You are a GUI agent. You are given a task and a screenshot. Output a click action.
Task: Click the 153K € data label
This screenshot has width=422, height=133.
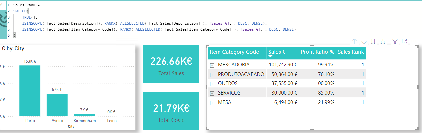pyautogui.click(x=30, y=61)
